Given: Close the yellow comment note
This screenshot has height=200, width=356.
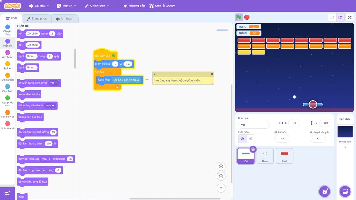Looking at the screenshot, I should point(212,74).
